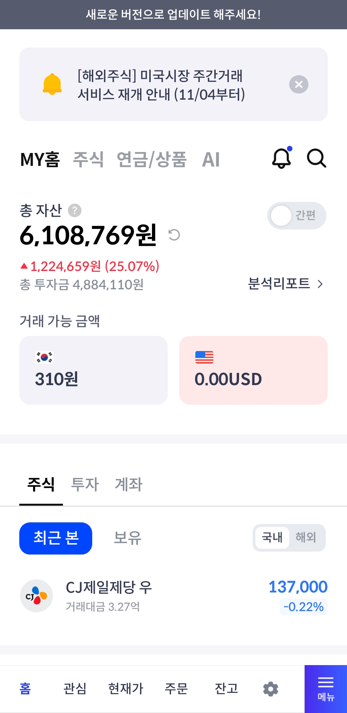Viewport: 347px width, 713px height.
Task: Tap the search magnifier icon
Action: pos(316,158)
